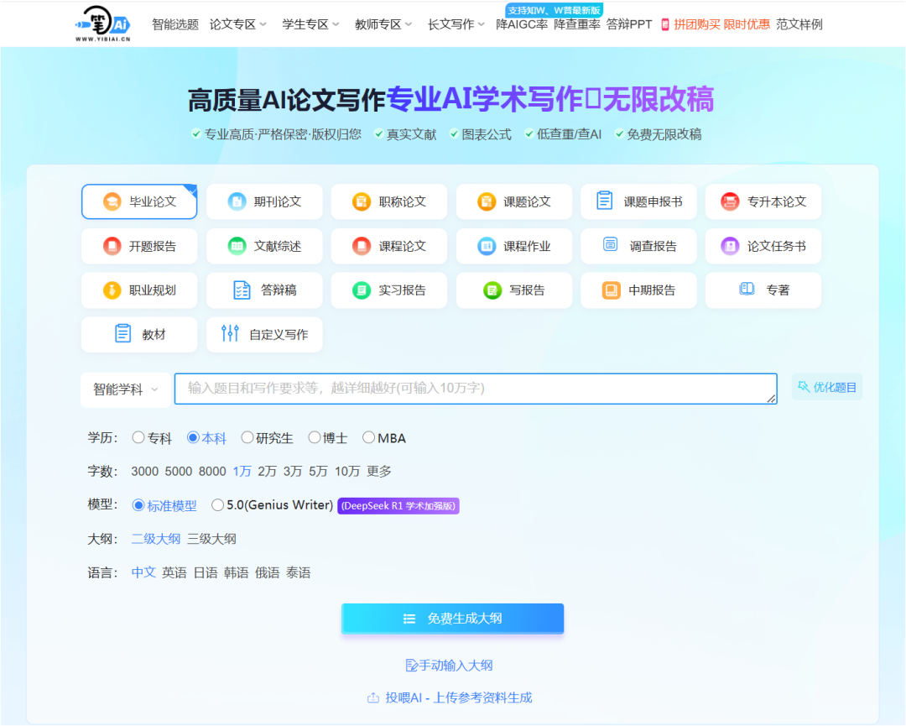Open the 手动输入大纲 link
Image resolution: width=906 pixels, height=726 pixels.
[x=452, y=665]
